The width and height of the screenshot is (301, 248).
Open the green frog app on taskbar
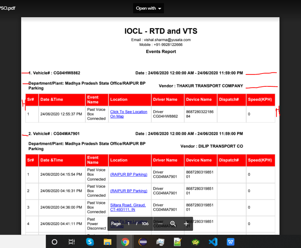(x=196, y=242)
